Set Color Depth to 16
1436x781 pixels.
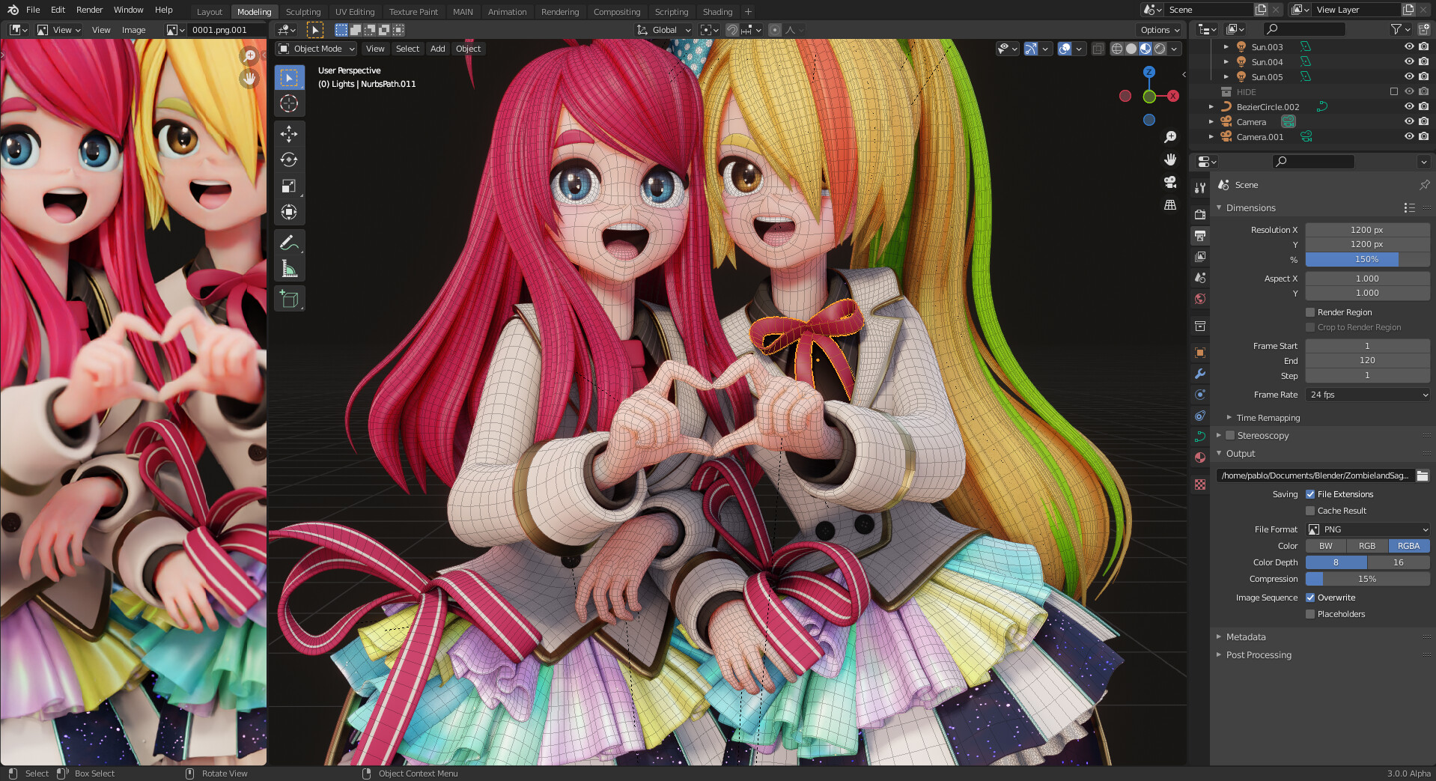(1399, 562)
